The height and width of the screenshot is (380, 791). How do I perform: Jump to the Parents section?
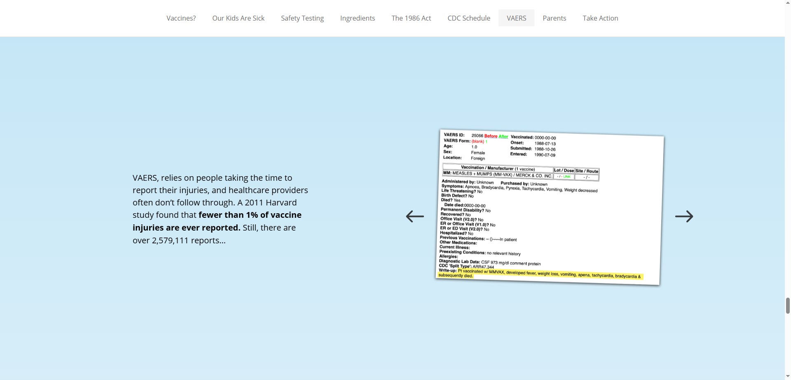point(554,18)
